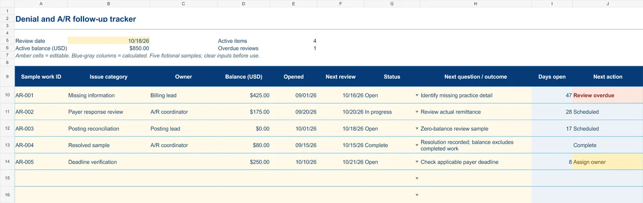Select the opened date 10/10/26

tap(294, 162)
